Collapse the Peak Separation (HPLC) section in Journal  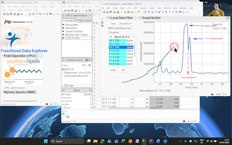(2, 56)
